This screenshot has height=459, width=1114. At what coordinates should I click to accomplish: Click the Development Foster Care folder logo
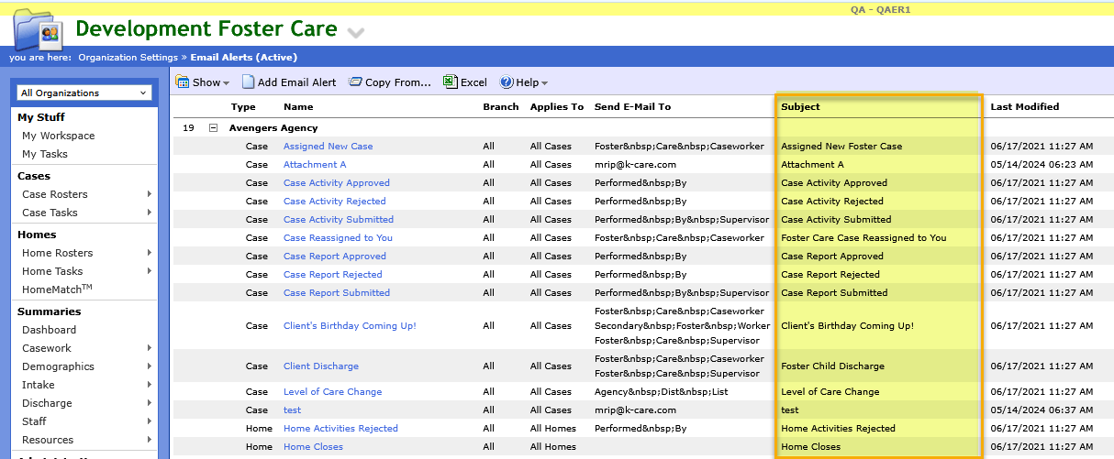coord(39,30)
